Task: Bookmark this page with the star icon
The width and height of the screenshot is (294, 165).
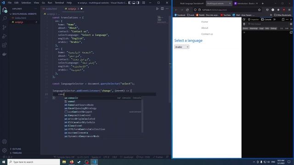Action: pos(259,10)
